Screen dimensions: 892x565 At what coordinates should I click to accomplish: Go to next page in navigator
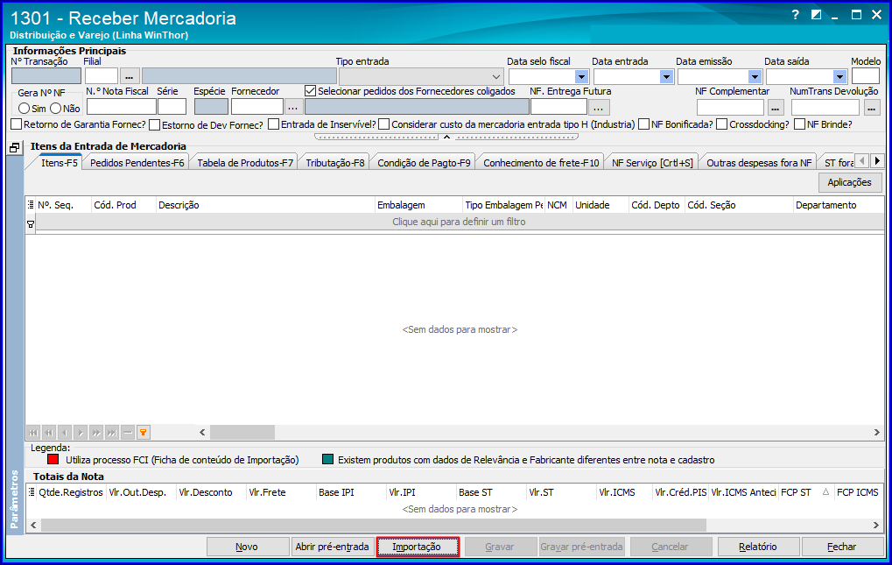[x=96, y=433]
